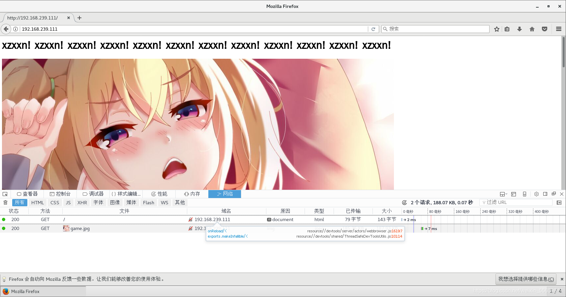Screen dimensions: 566x297
Task: Go back with the browser back arrow
Action: click(6, 29)
